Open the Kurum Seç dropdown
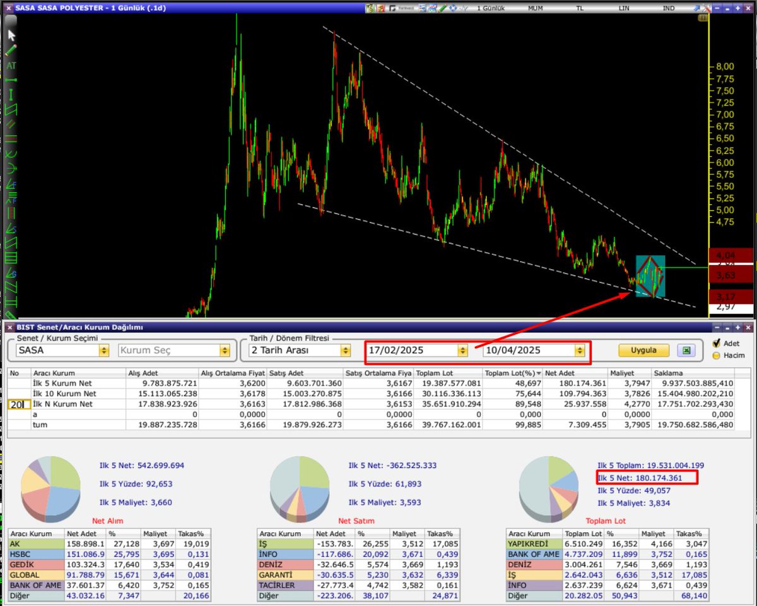The image size is (757, 606). click(x=225, y=350)
